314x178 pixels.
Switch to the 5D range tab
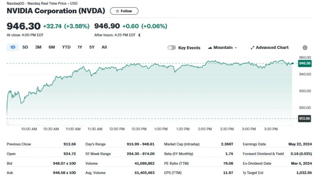pyautogui.click(x=25, y=47)
